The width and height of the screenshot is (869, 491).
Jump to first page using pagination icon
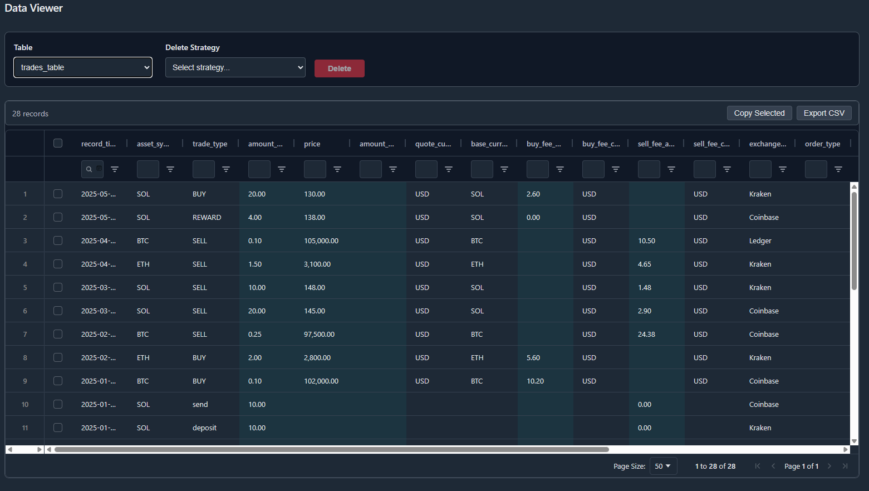757,466
